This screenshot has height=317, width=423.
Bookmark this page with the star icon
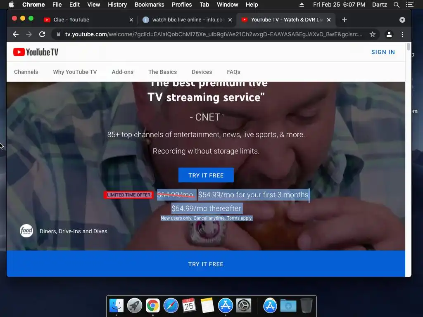pos(373,34)
